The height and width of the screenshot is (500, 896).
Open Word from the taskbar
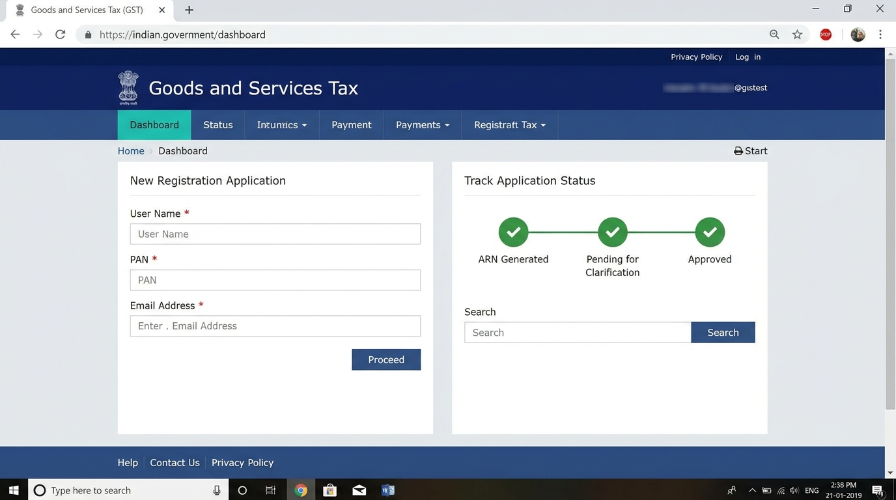(388, 490)
